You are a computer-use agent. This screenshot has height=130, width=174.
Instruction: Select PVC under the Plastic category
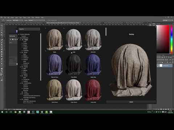click(24, 72)
